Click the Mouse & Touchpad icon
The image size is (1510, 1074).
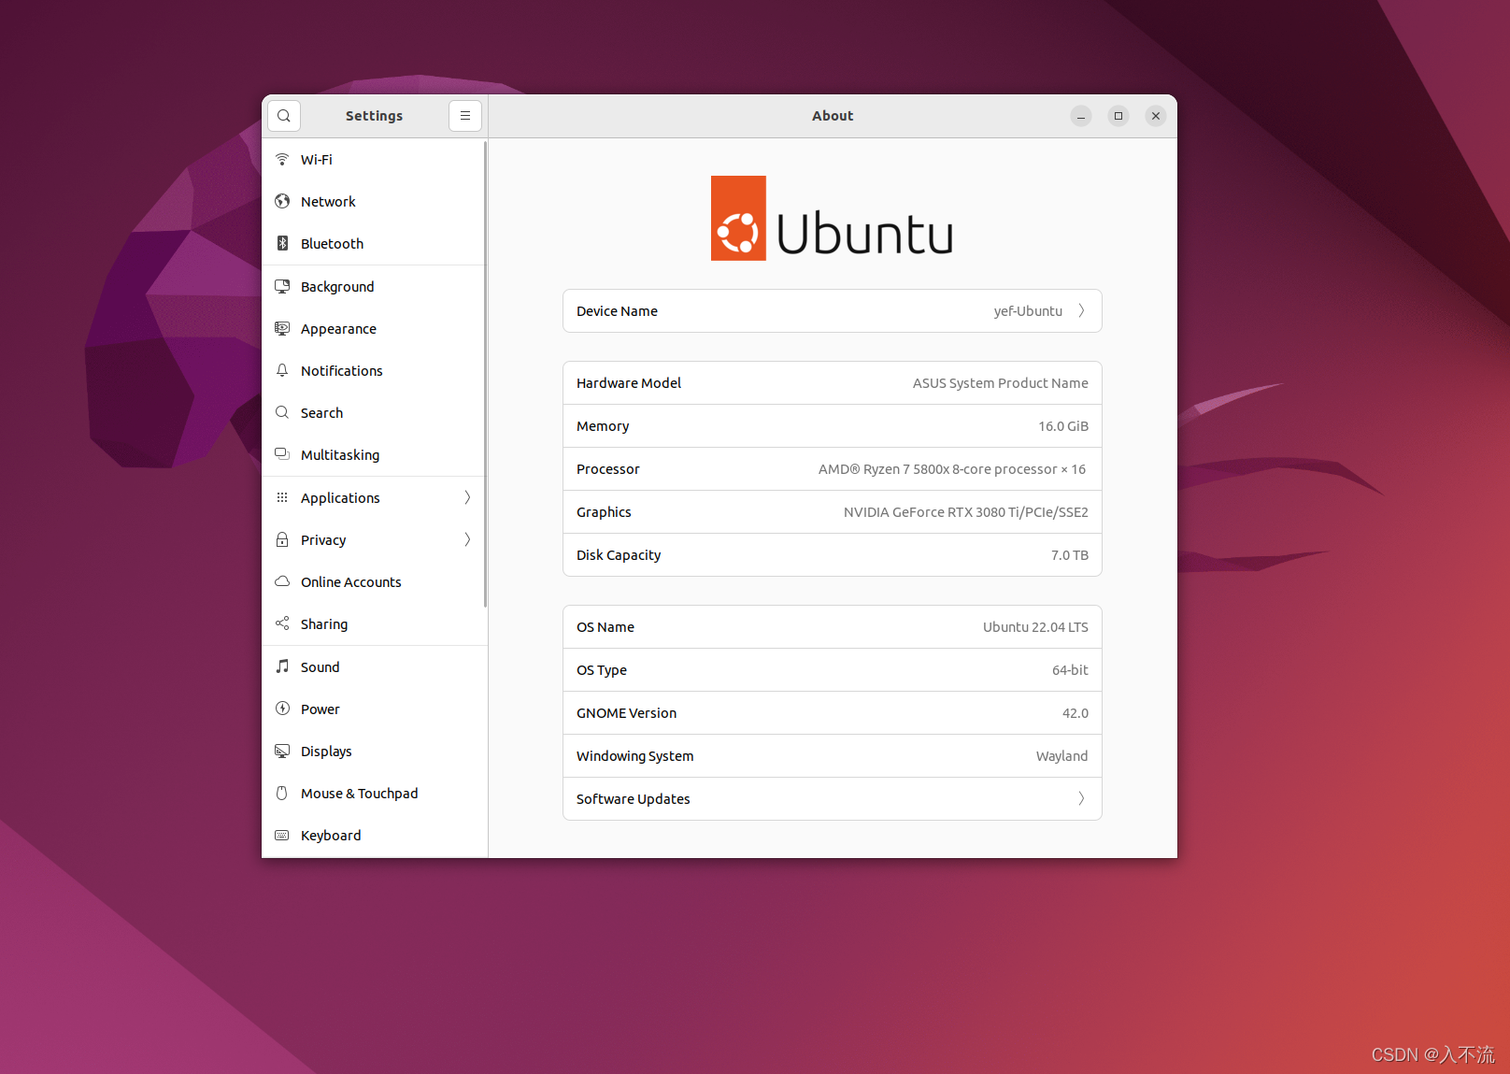pos(283,793)
